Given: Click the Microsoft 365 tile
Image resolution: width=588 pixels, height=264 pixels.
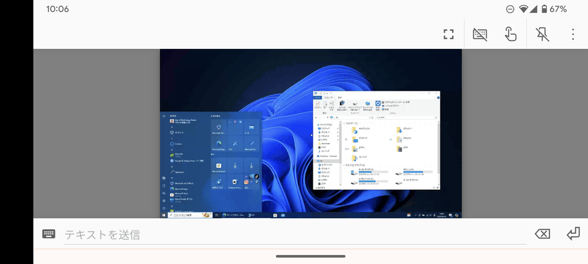Looking at the screenshot, I should pyautogui.click(x=219, y=127).
